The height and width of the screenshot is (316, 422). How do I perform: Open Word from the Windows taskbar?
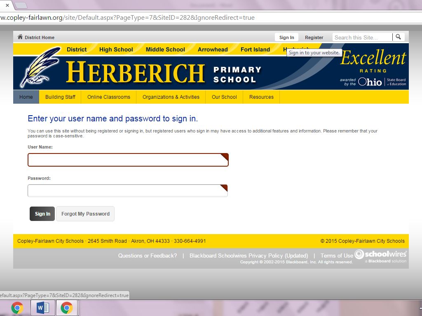pos(42,307)
